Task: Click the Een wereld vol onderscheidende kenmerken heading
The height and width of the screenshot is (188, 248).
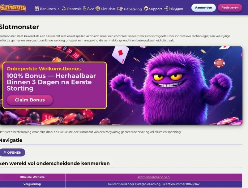Action: [x=55, y=163]
